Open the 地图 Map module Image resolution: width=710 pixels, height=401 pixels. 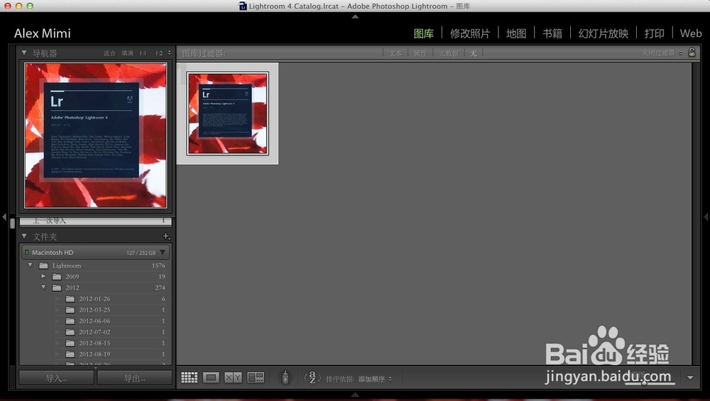click(516, 33)
